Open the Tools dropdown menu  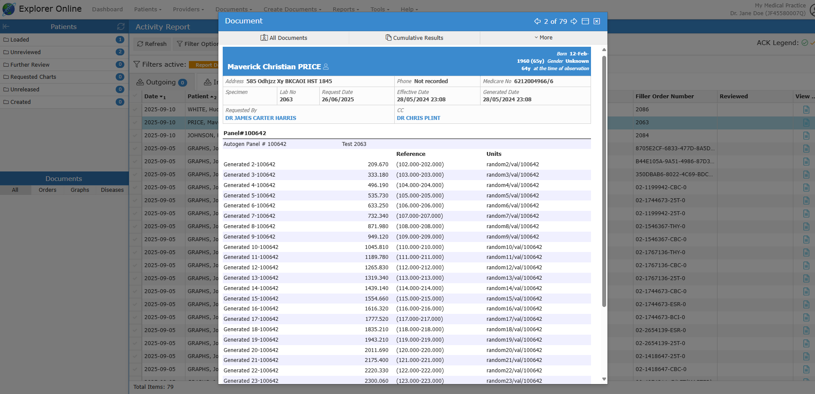coord(380,9)
